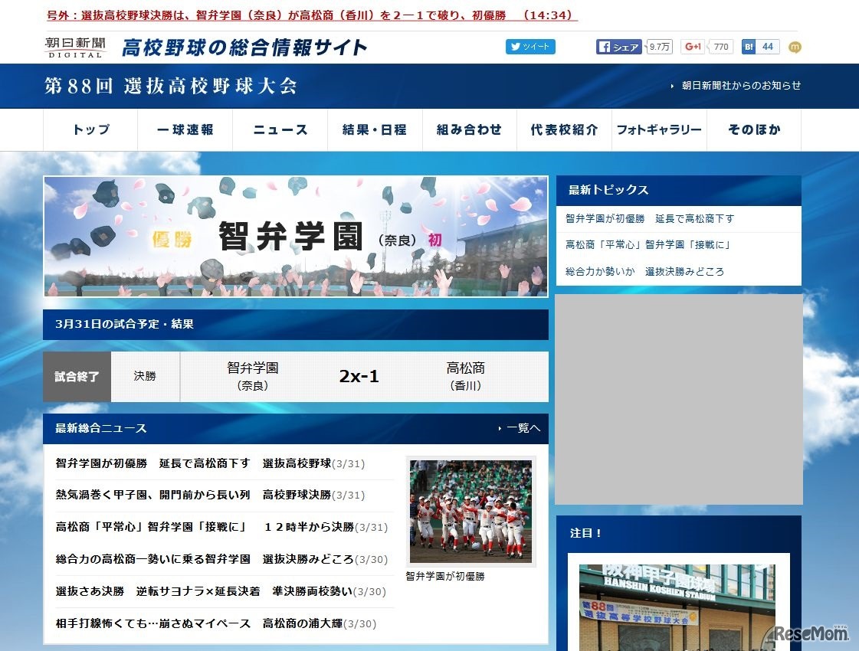Viewport: 859px width, 651px height.
Task: Click the Google +1 button
Action: pyautogui.click(x=693, y=47)
